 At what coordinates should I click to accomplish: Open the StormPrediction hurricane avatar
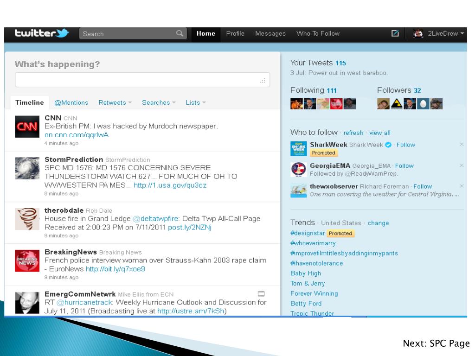(x=27, y=168)
